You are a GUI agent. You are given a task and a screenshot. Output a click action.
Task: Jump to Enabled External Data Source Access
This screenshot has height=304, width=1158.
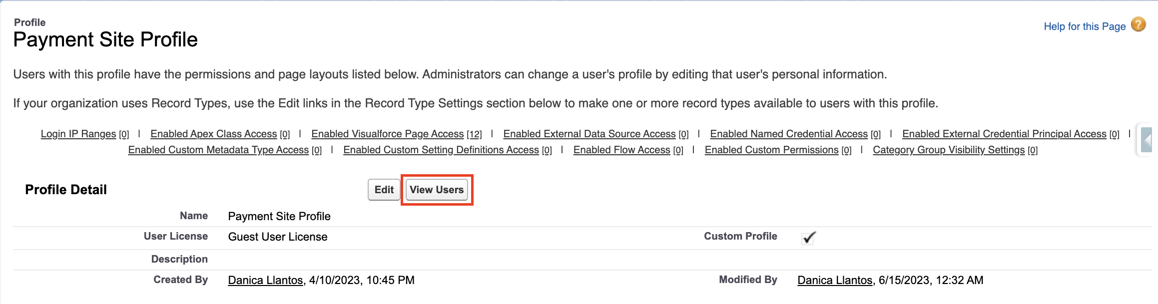pyautogui.click(x=589, y=134)
